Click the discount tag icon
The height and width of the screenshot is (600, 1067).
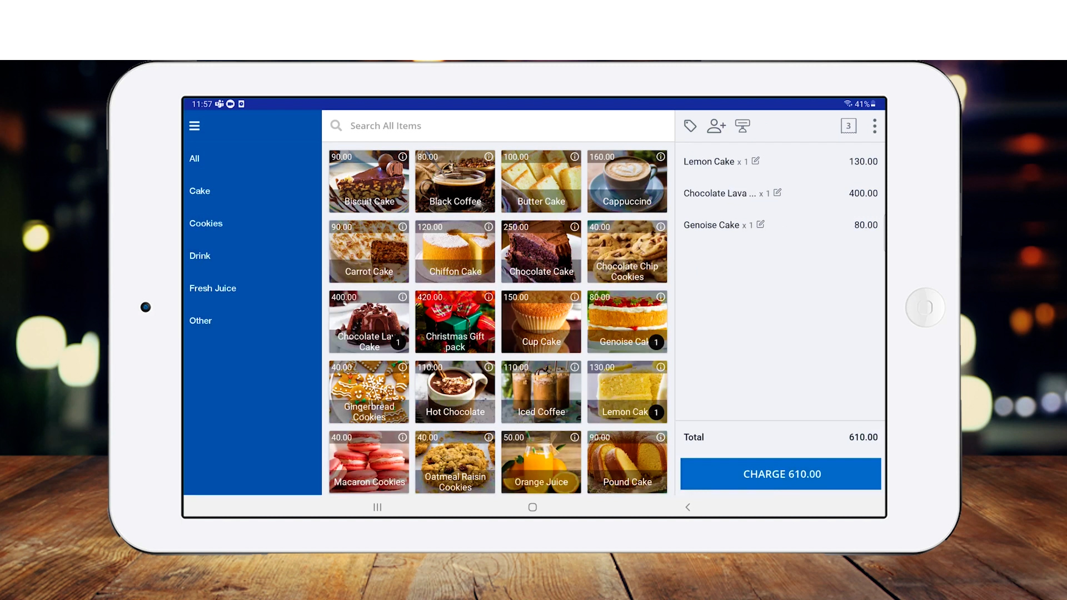[x=690, y=126]
